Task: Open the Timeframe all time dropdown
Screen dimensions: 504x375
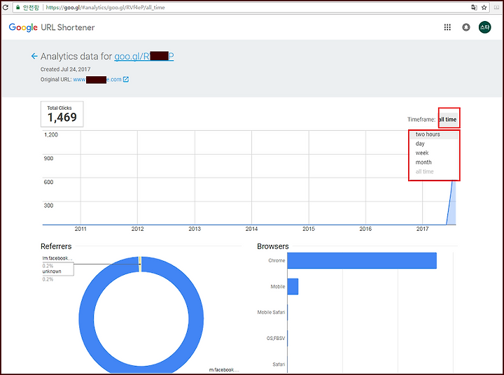Action: click(448, 119)
